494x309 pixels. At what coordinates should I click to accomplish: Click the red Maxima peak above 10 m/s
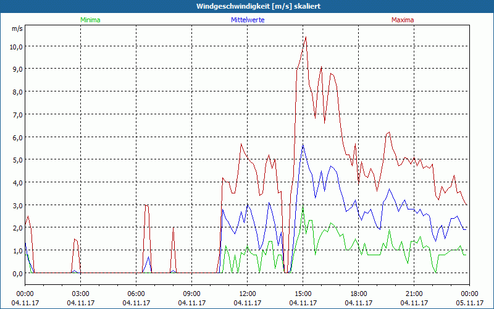306,37
